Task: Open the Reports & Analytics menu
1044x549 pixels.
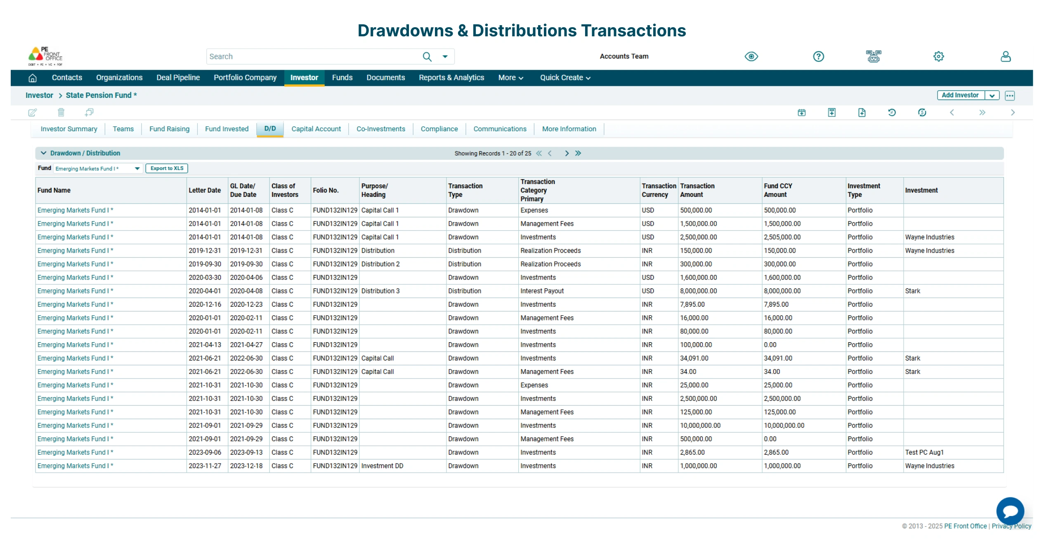Action: (451, 78)
